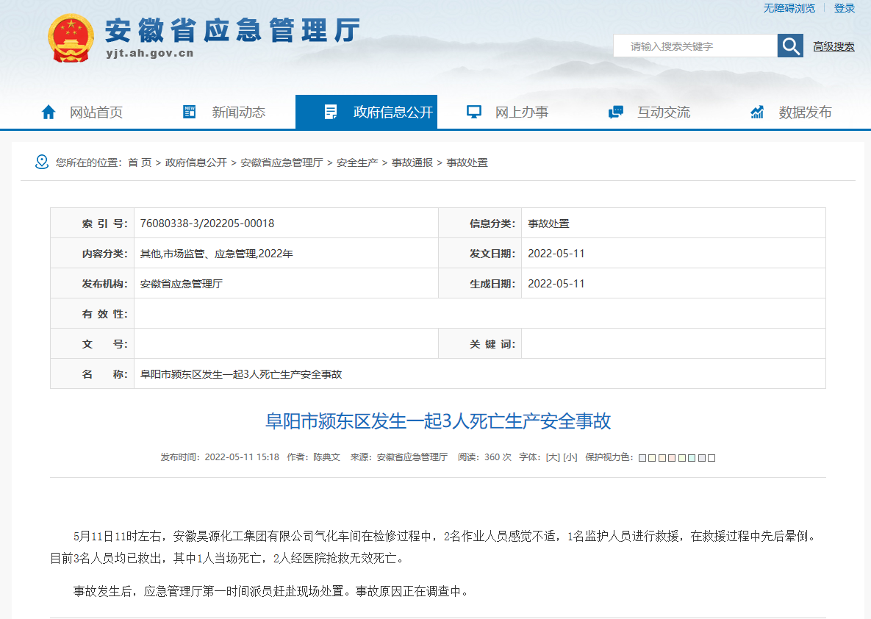Click the magnifying glass search button
This screenshot has width=871, height=619.
[790, 46]
